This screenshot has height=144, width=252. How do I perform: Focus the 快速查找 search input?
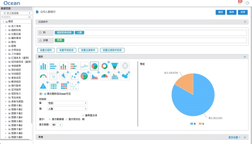[14, 17]
